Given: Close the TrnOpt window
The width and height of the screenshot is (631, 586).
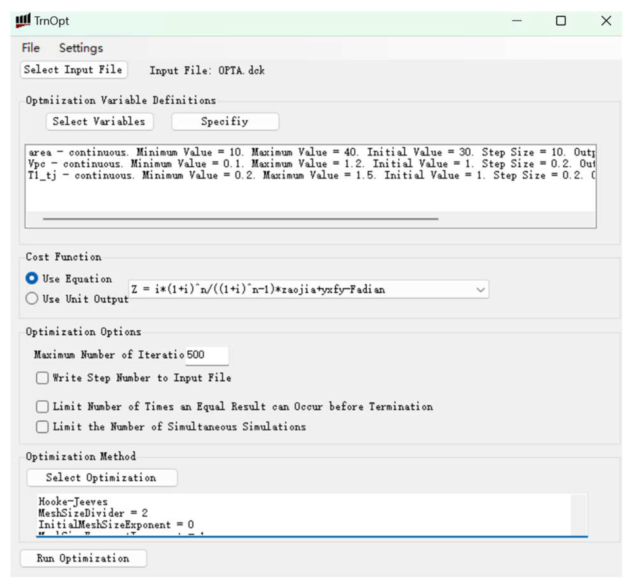Looking at the screenshot, I should pyautogui.click(x=606, y=21).
